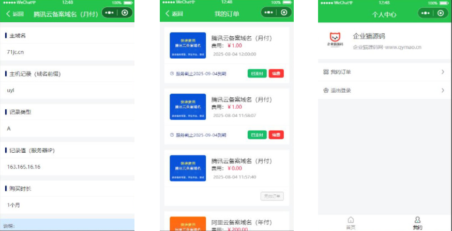Tap the timestamp 2025-08-04 11:57:40
The image size is (452, 231).
234,177
